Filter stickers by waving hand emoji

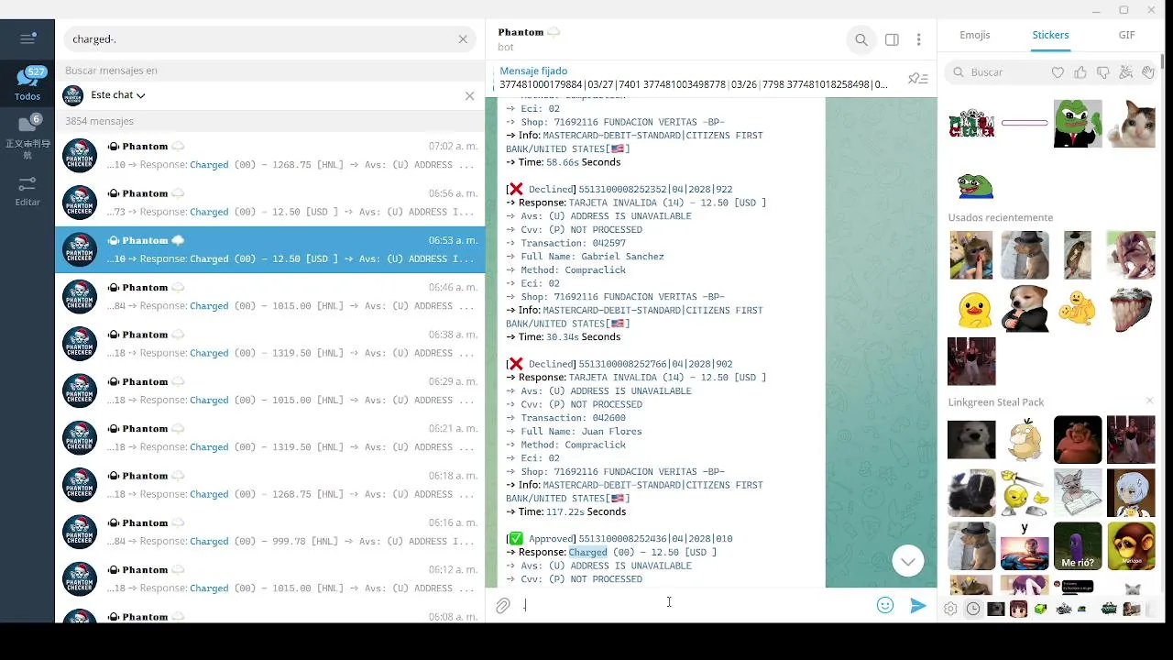coord(1147,72)
